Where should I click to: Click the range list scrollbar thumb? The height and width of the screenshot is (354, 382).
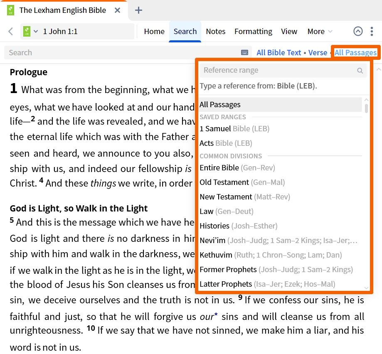click(366, 108)
